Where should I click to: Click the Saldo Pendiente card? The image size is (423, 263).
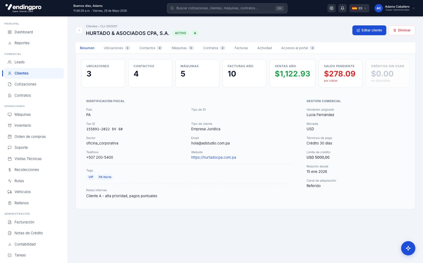click(341, 73)
